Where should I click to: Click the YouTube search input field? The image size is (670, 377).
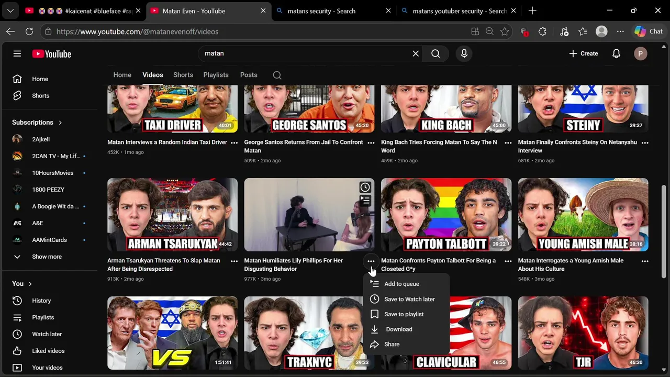306,53
